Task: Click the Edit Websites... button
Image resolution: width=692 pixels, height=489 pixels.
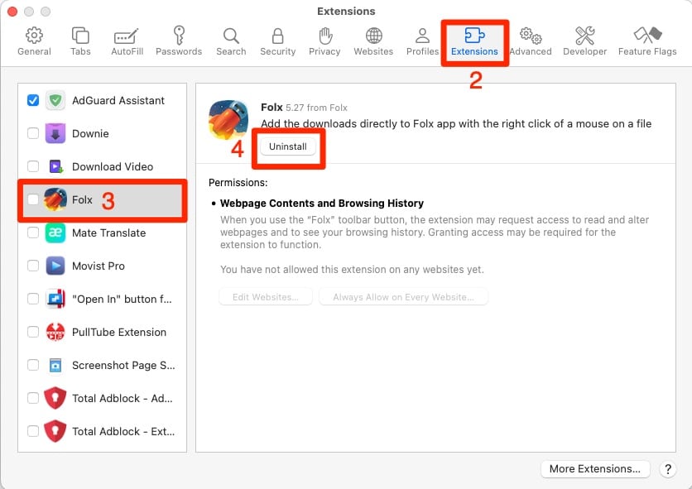Action: tap(266, 297)
